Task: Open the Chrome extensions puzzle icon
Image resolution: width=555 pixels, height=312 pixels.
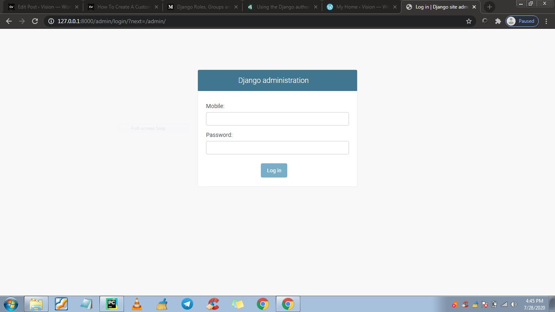Action: pyautogui.click(x=498, y=21)
